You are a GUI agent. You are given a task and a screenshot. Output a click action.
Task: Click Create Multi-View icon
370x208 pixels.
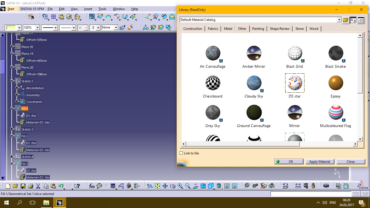[203, 186]
